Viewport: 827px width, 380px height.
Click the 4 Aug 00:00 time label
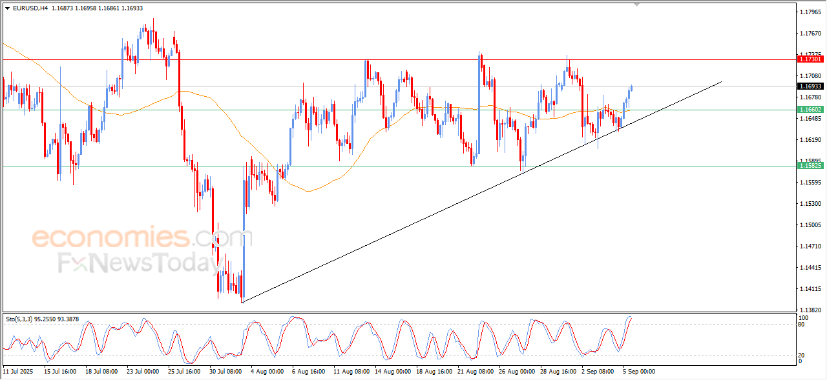point(267,372)
